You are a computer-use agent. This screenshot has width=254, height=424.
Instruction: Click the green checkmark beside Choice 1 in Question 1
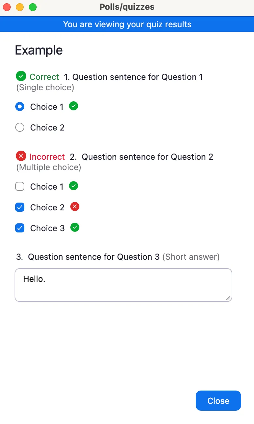[73, 106]
